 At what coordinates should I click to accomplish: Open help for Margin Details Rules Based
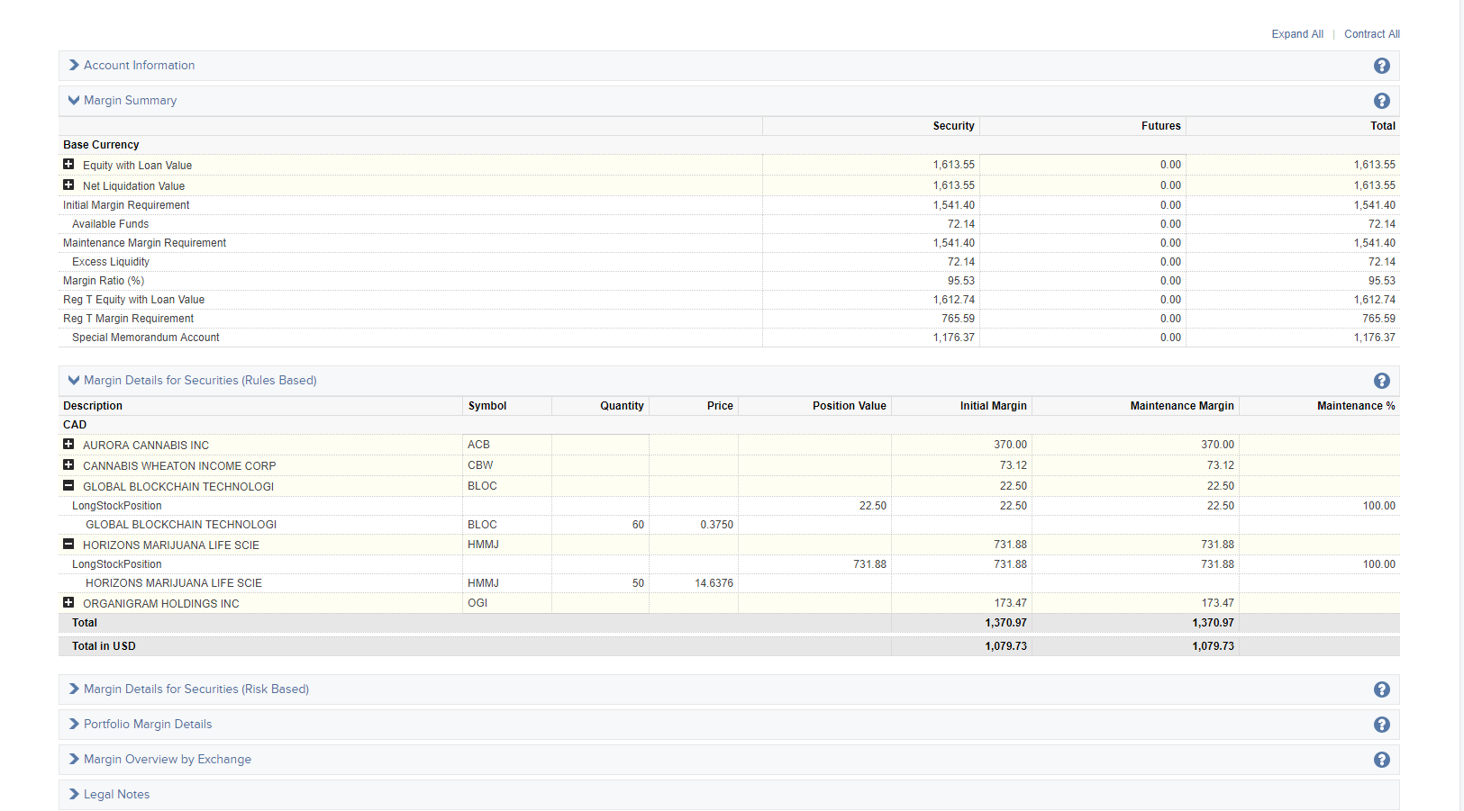click(1381, 381)
